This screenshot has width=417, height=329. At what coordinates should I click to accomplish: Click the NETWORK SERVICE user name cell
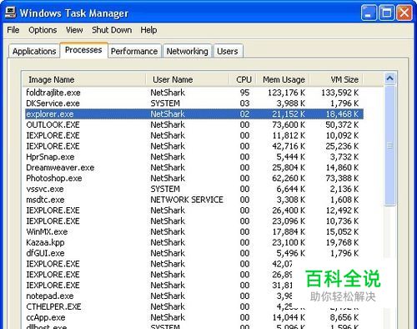pos(187,200)
